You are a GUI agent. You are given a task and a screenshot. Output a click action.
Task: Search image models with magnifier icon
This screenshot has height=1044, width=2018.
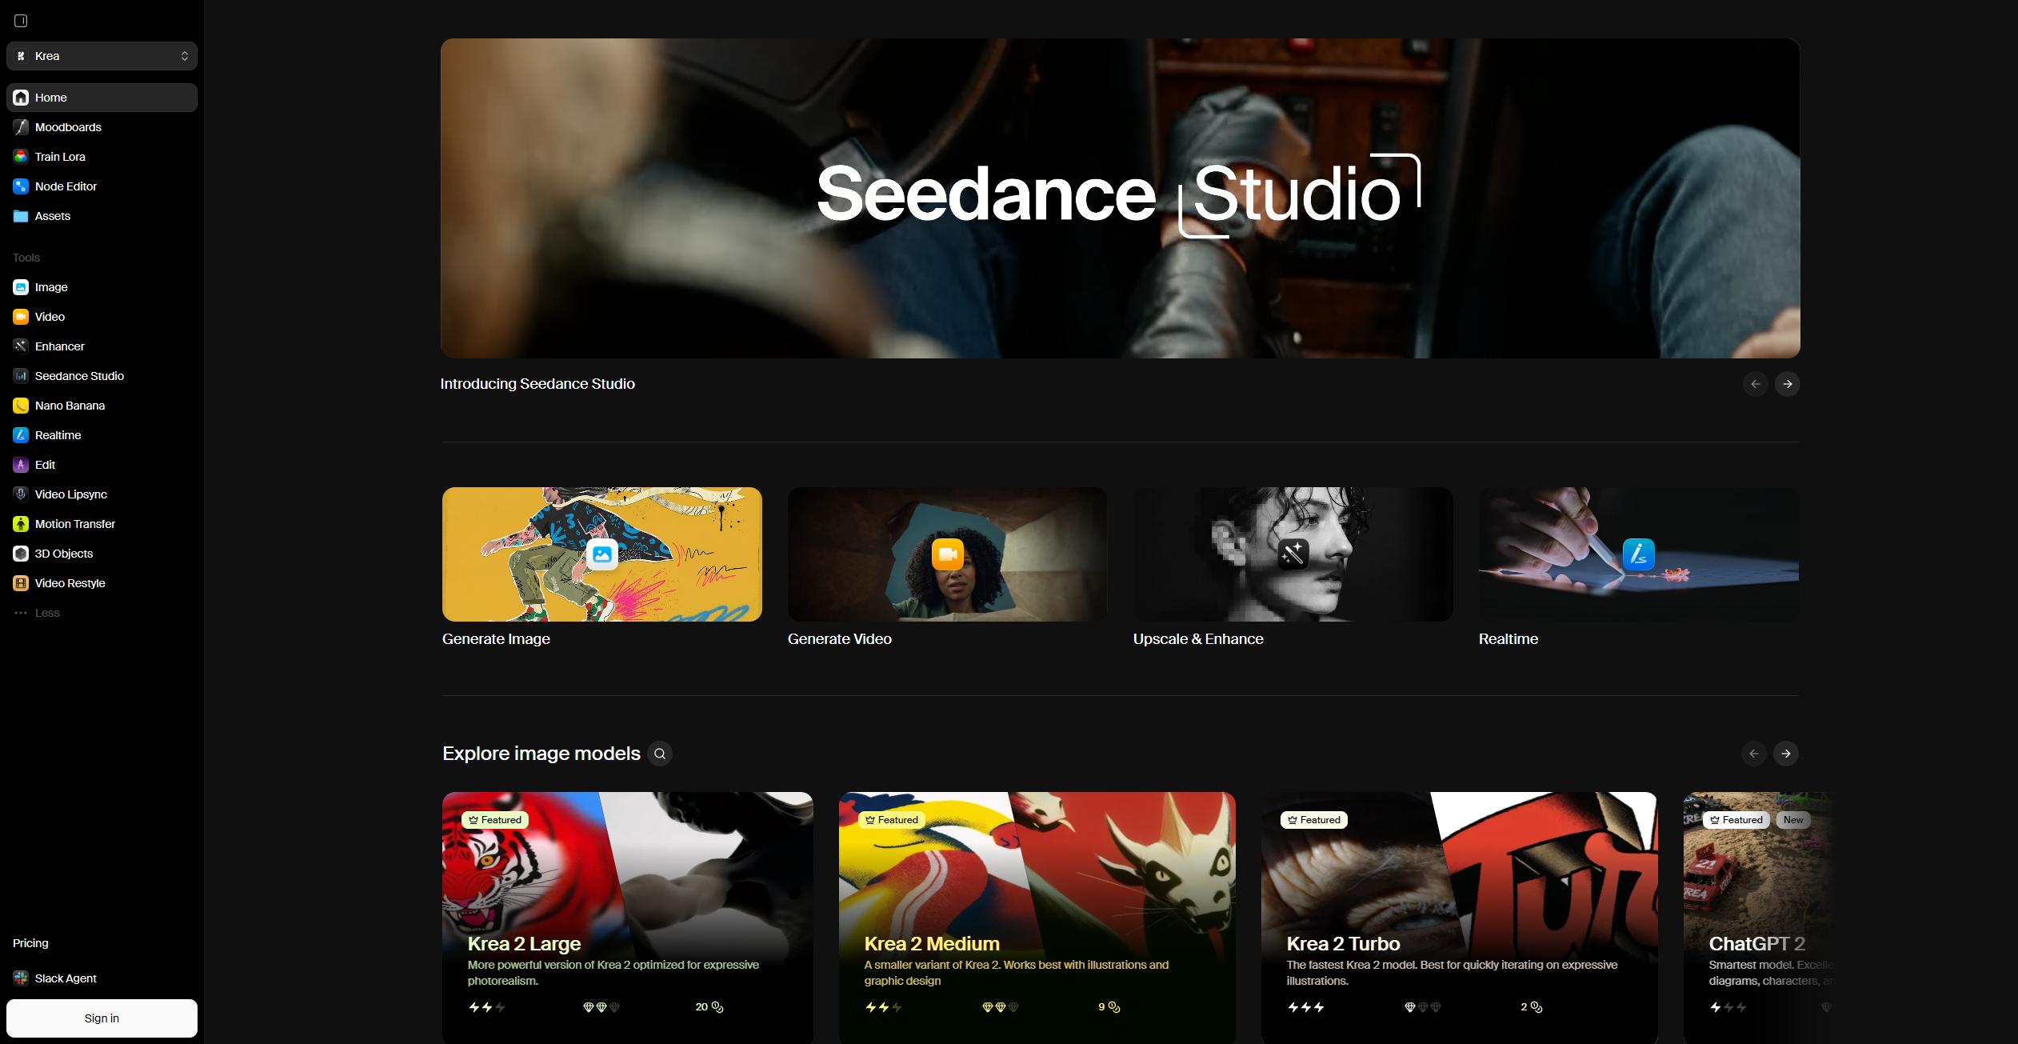pyautogui.click(x=660, y=754)
